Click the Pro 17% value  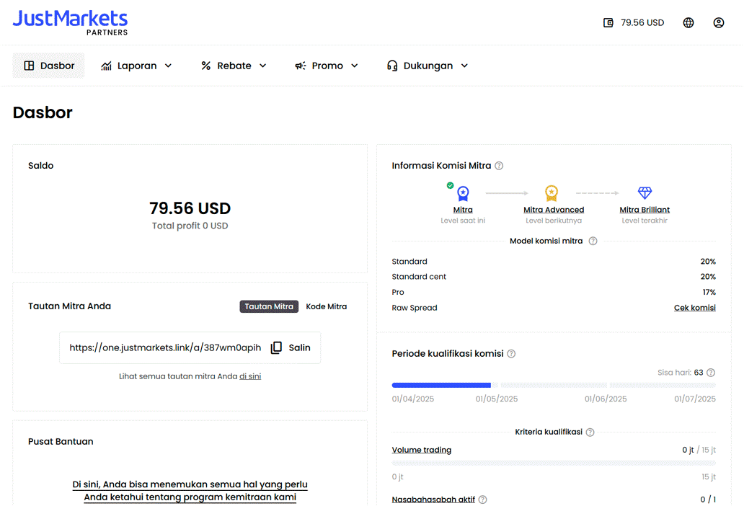709,292
